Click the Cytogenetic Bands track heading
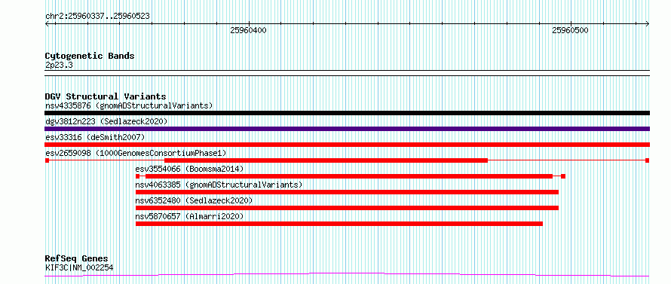This screenshot has width=671, height=284. coord(90,56)
